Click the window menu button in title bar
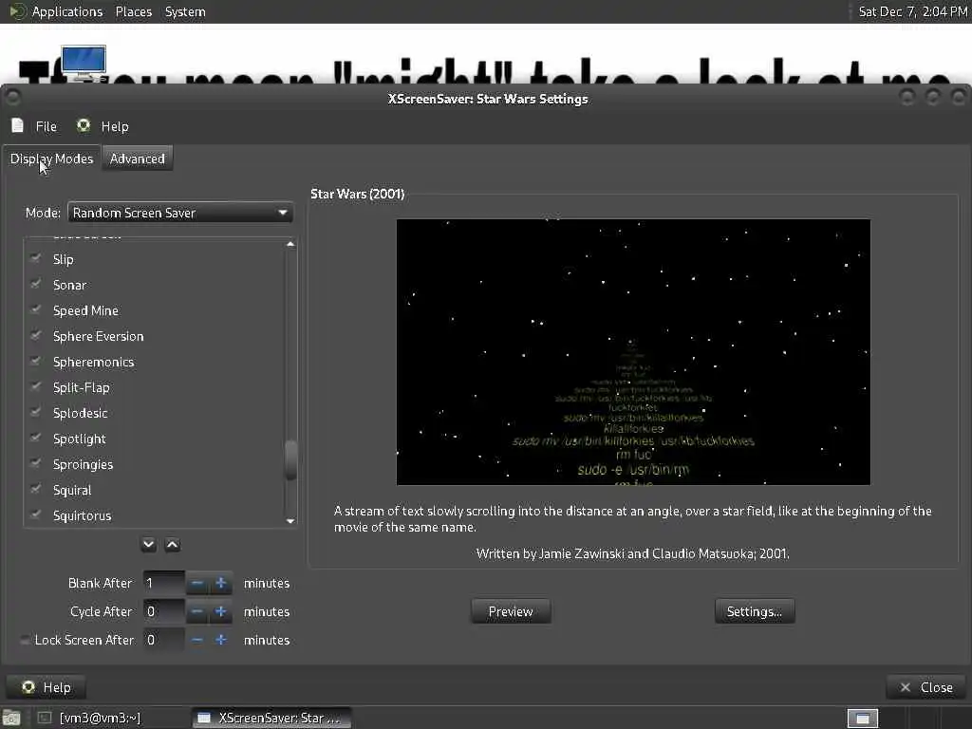 12,98
